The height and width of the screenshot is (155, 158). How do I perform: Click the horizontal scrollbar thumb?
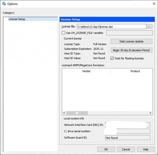pyautogui.click(x=77, y=113)
